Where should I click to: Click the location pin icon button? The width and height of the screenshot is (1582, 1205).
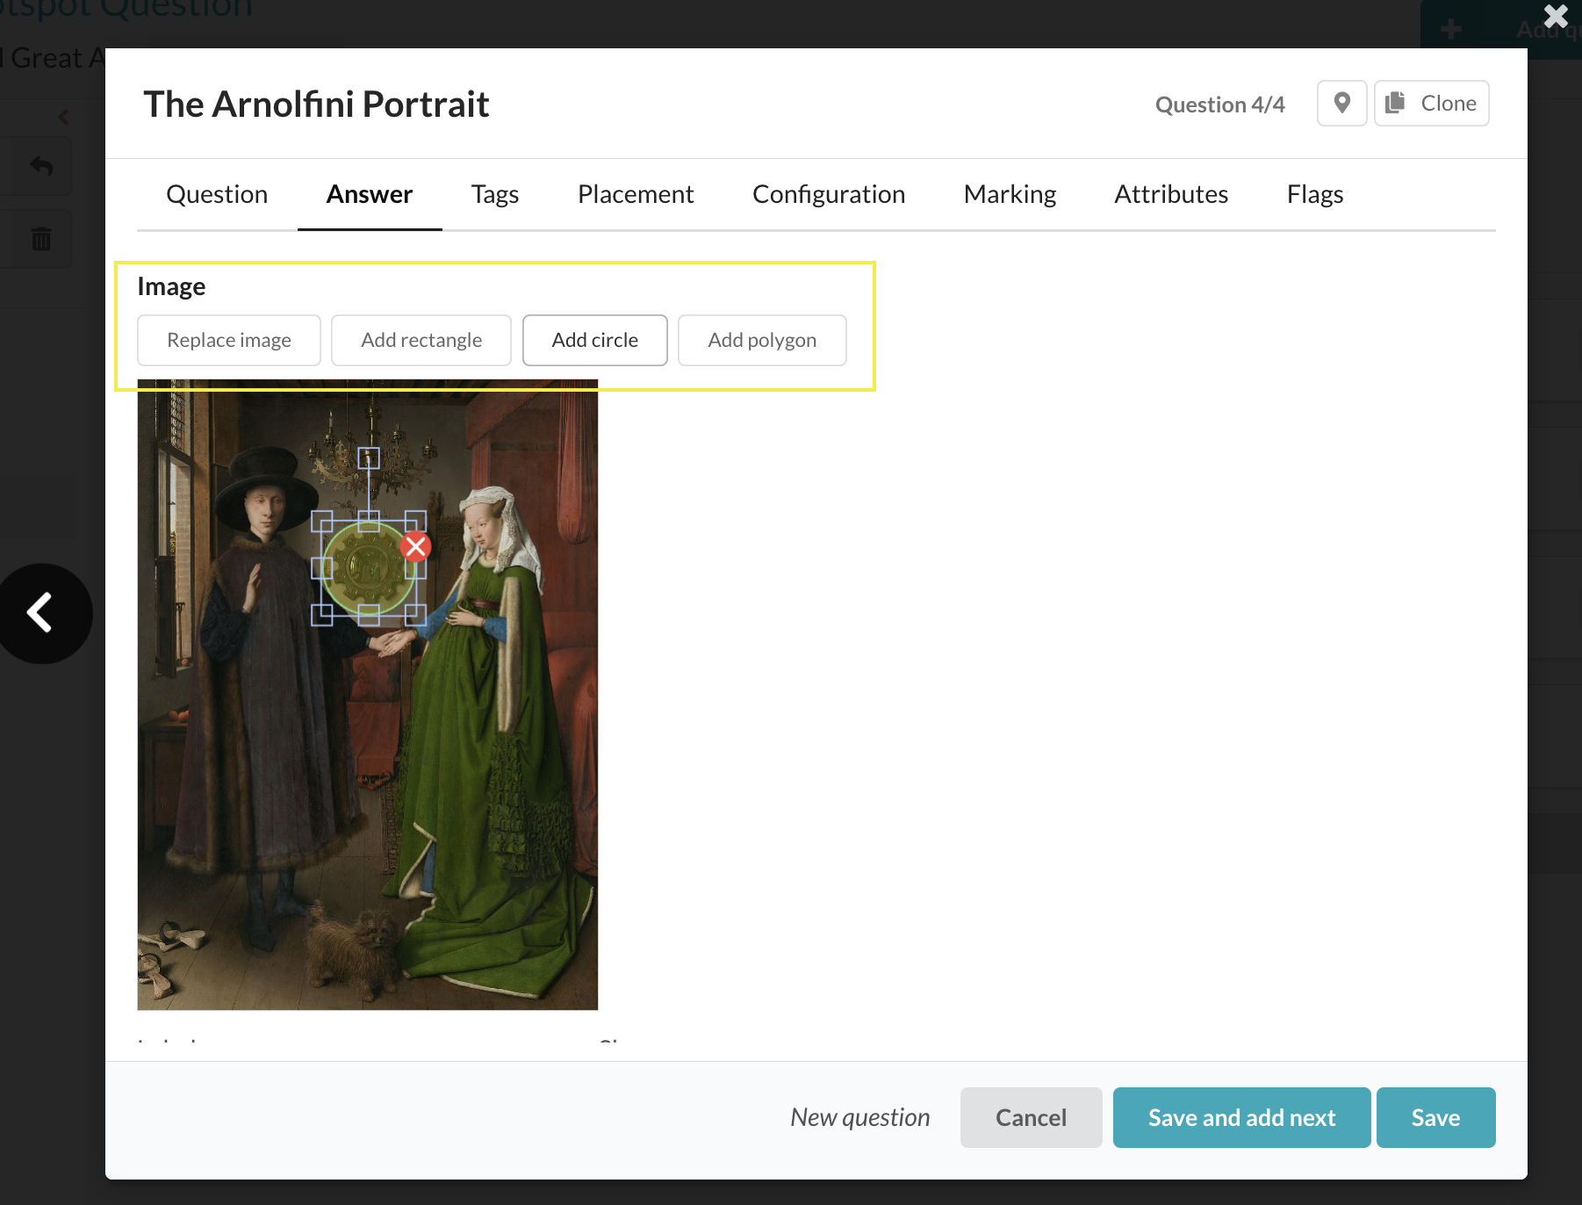tap(1341, 104)
